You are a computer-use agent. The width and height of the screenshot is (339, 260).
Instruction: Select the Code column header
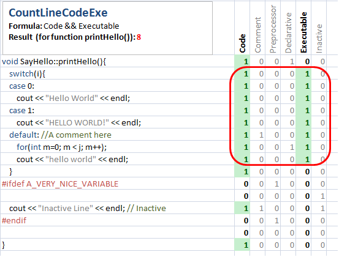pos(242,43)
